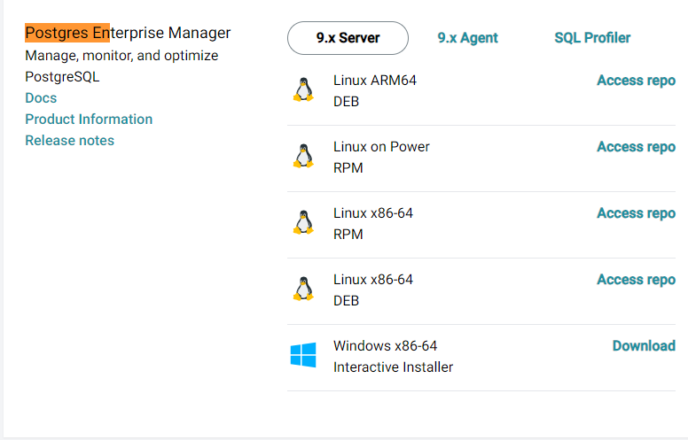
Task: Access repo for Linux ARM64 DEB
Action: (x=636, y=81)
